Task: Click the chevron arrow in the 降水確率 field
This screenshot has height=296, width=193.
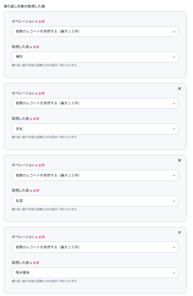Action: pyautogui.click(x=174, y=273)
